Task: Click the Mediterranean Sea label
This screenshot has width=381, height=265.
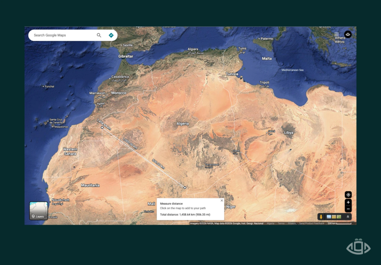Action: point(292,70)
